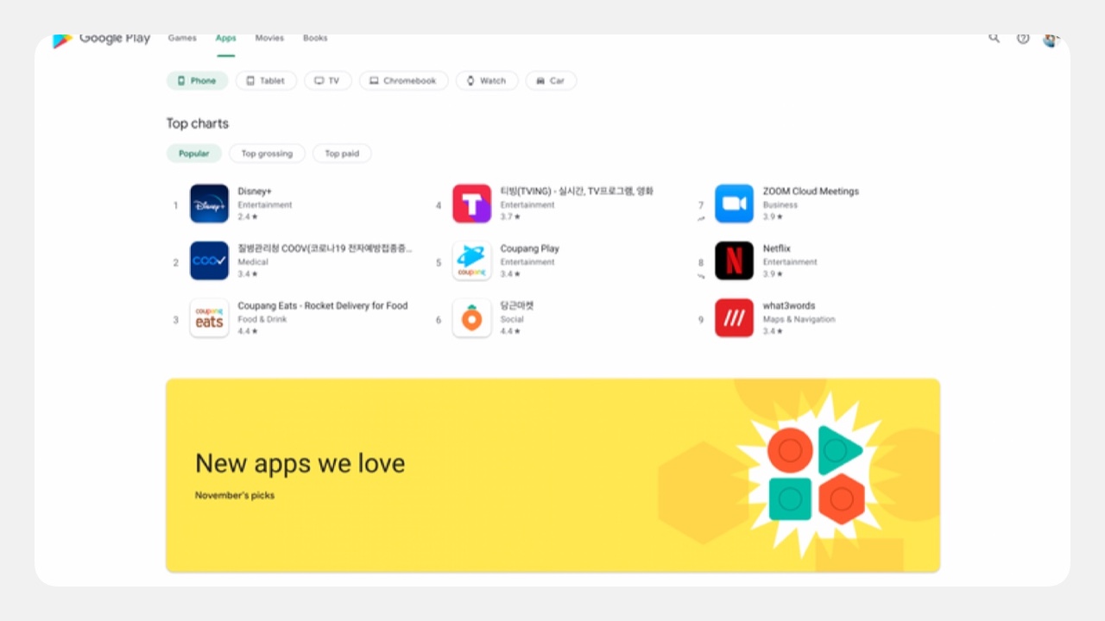Image resolution: width=1105 pixels, height=621 pixels.
Task: Select the Popular chart chip
Action: tap(194, 154)
